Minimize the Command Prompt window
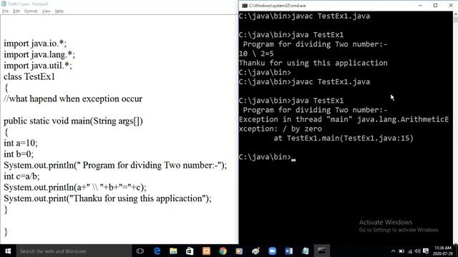 [x=420, y=6]
